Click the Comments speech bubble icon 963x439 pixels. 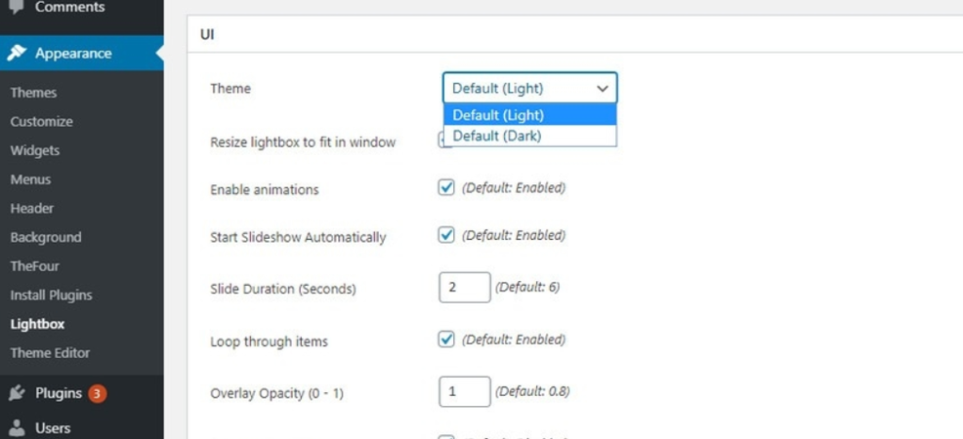[17, 8]
